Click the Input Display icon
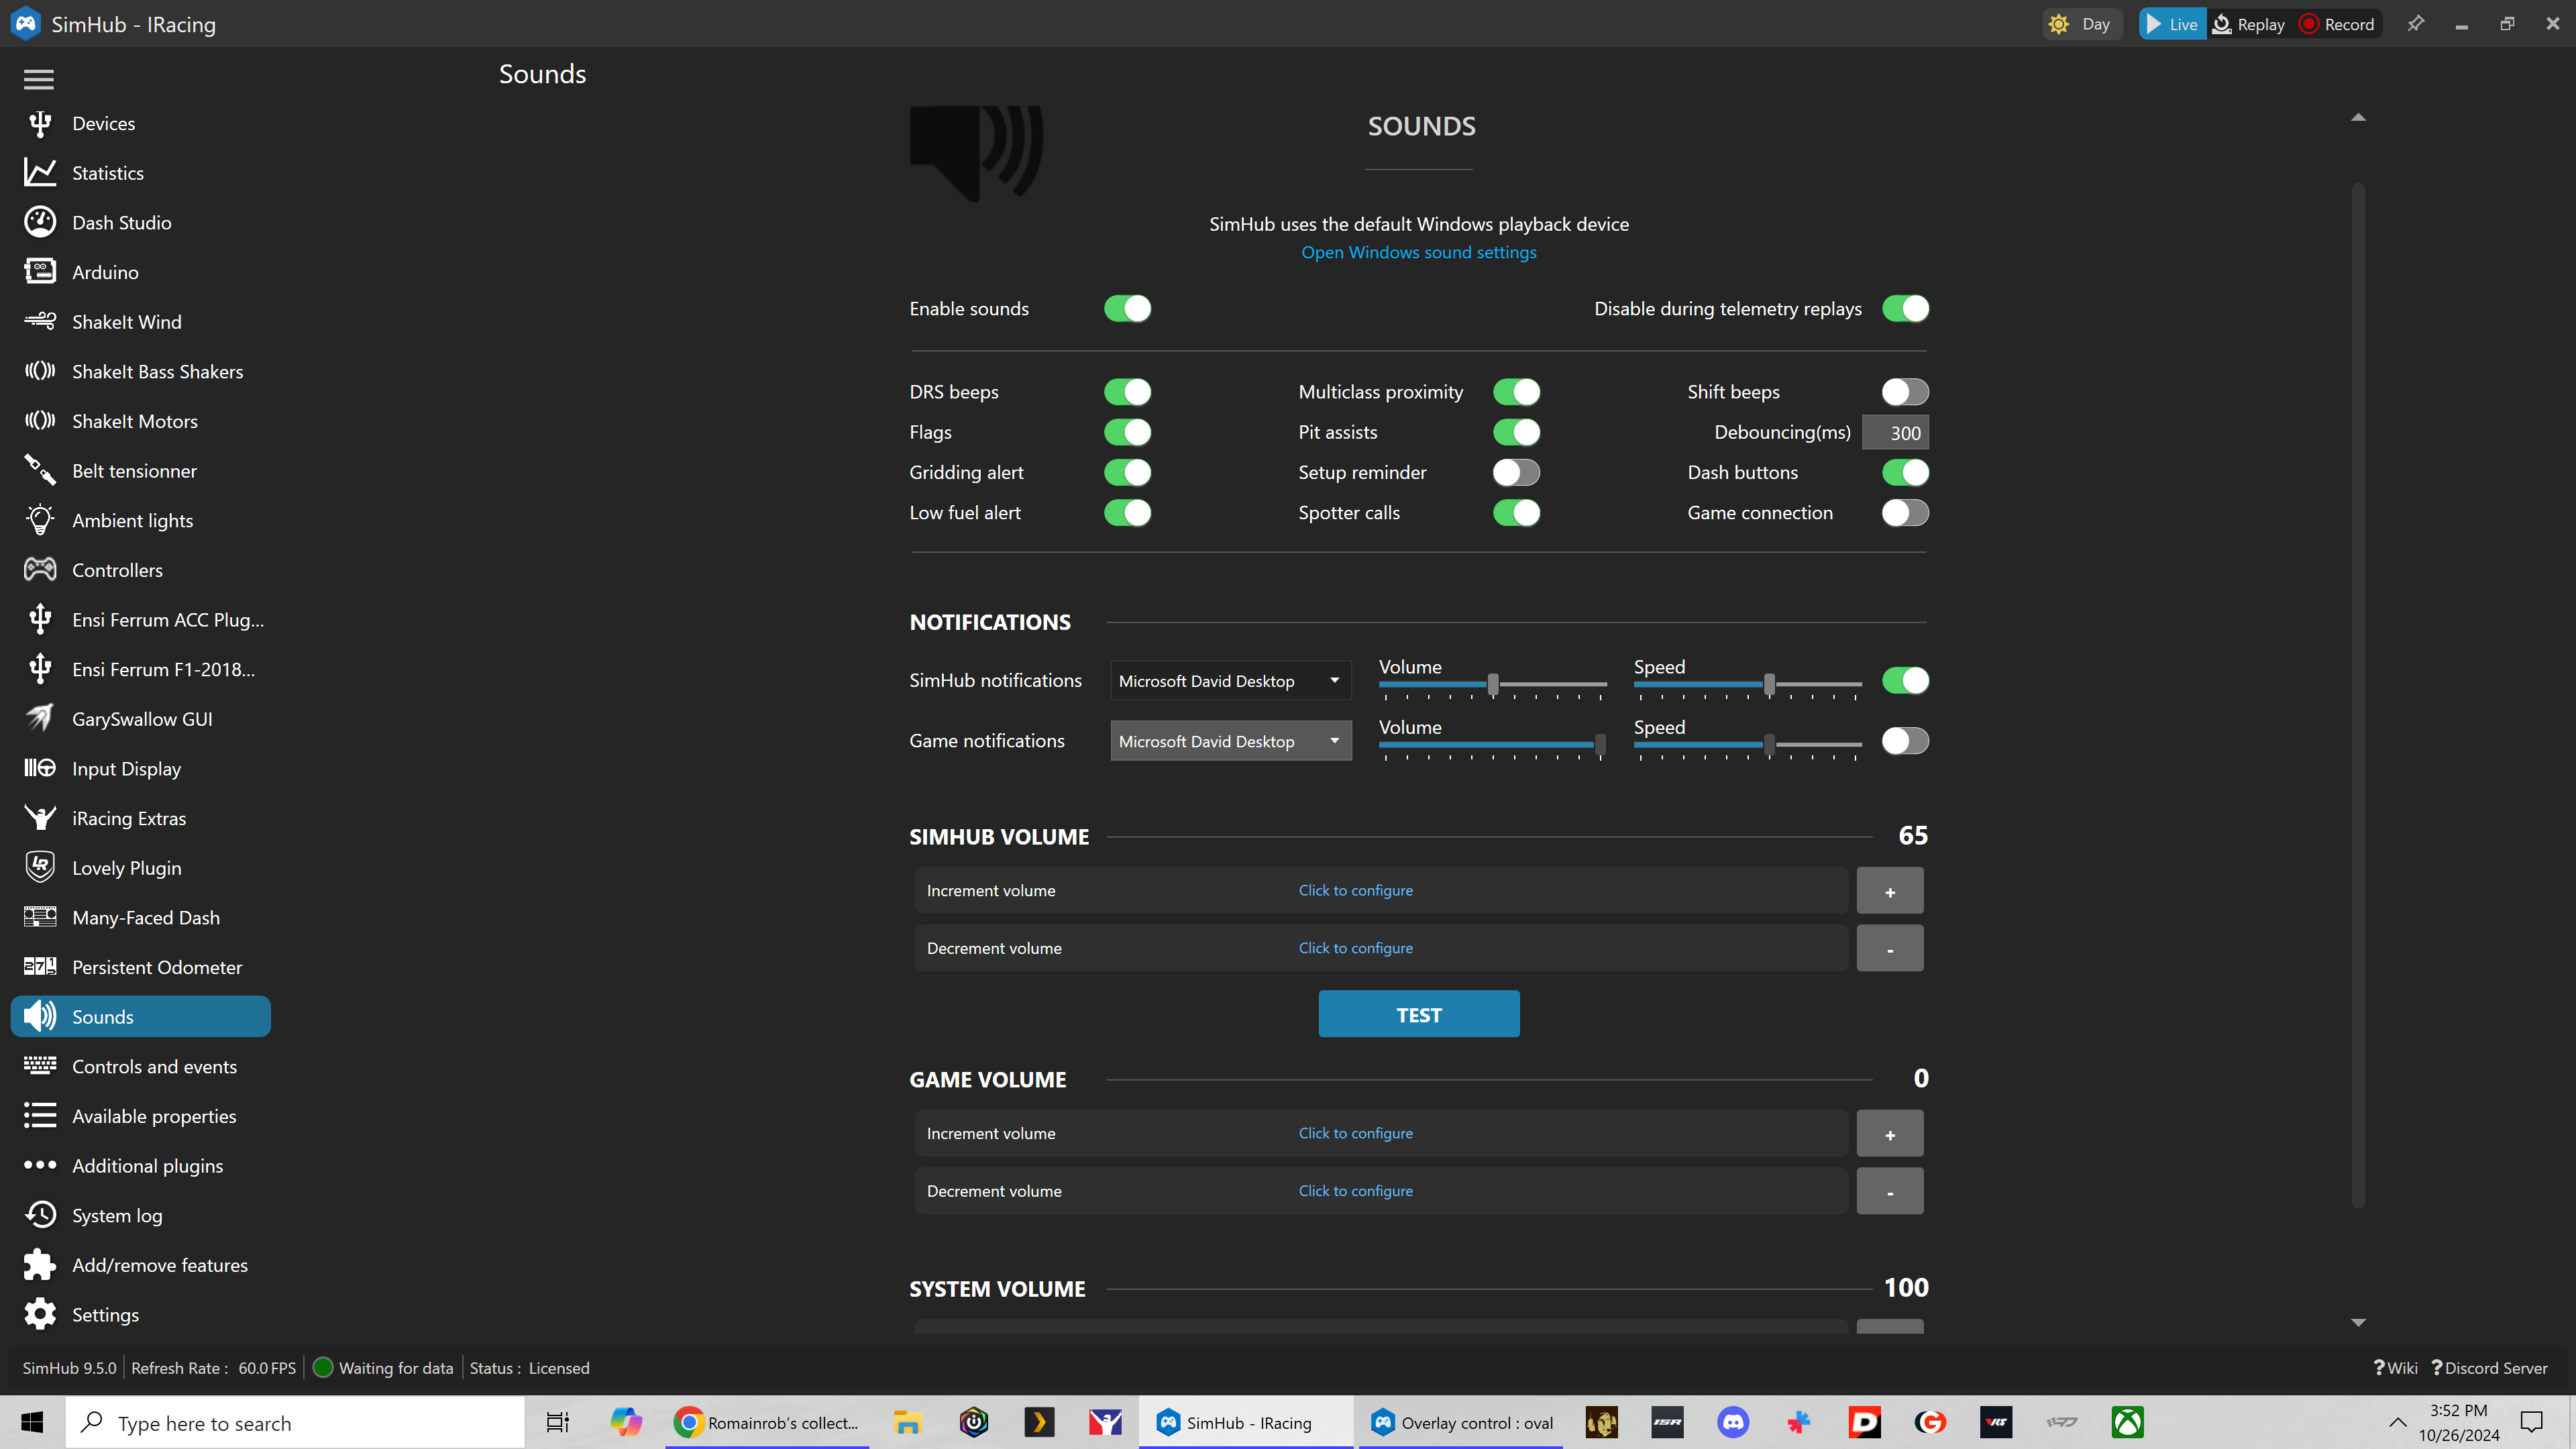Image resolution: width=2576 pixels, height=1449 pixels. pos(40,768)
